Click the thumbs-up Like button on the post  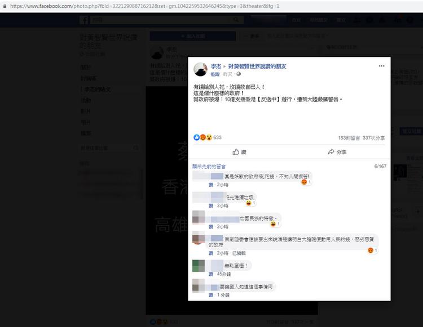239,152
